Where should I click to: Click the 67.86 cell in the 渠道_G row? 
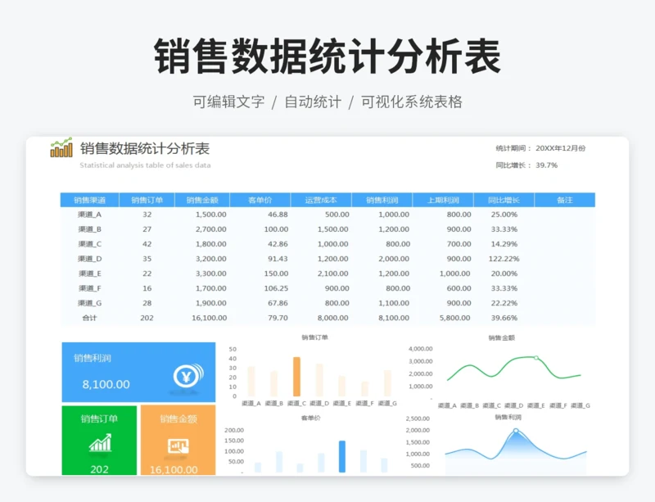[x=278, y=303]
